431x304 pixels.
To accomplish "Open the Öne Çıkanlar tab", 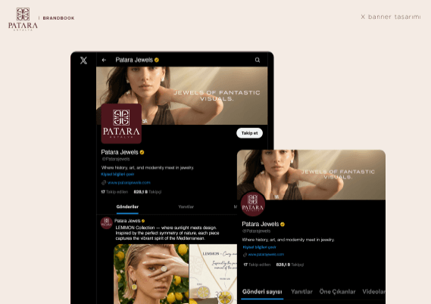I will (337, 292).
